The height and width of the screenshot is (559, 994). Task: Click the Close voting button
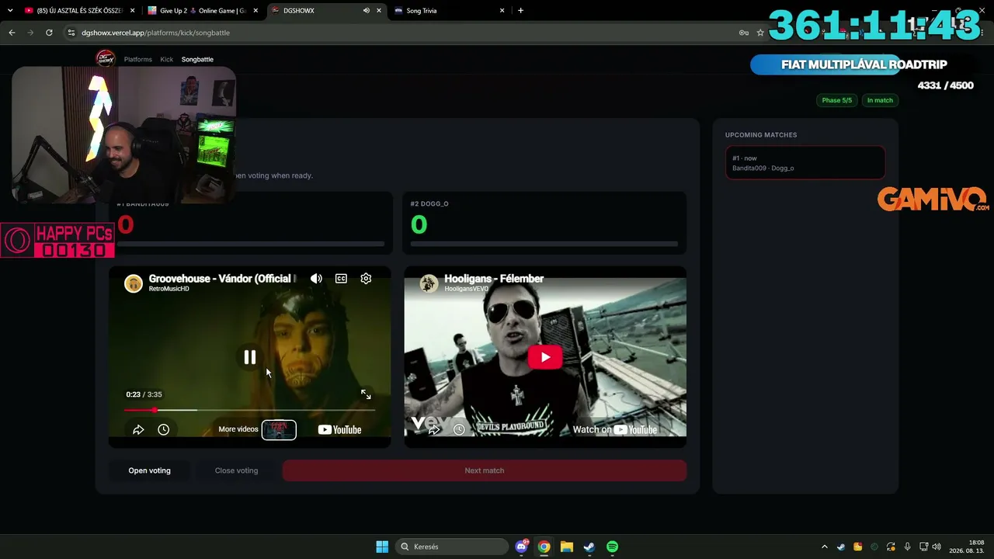tap(236, 470)
